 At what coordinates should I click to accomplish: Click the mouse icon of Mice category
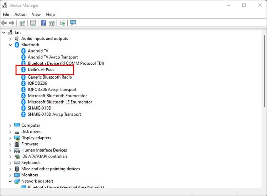[17, 169]
